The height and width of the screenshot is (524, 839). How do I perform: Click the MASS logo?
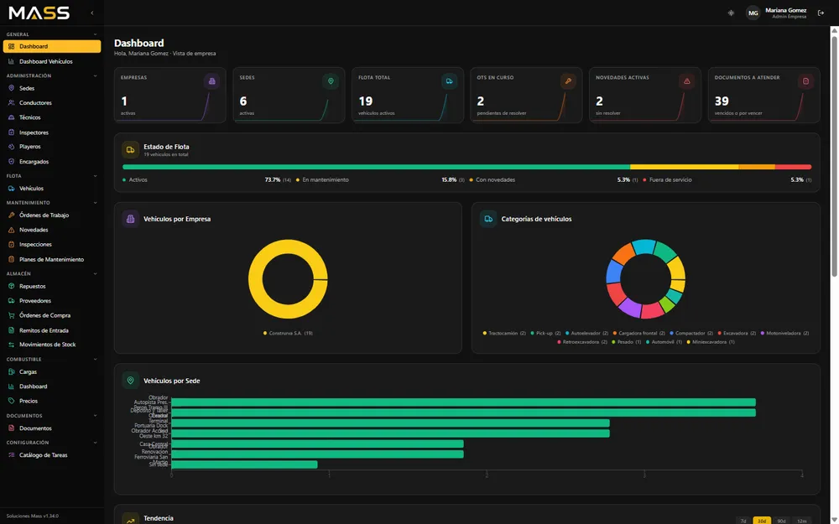tap(39, 13)
